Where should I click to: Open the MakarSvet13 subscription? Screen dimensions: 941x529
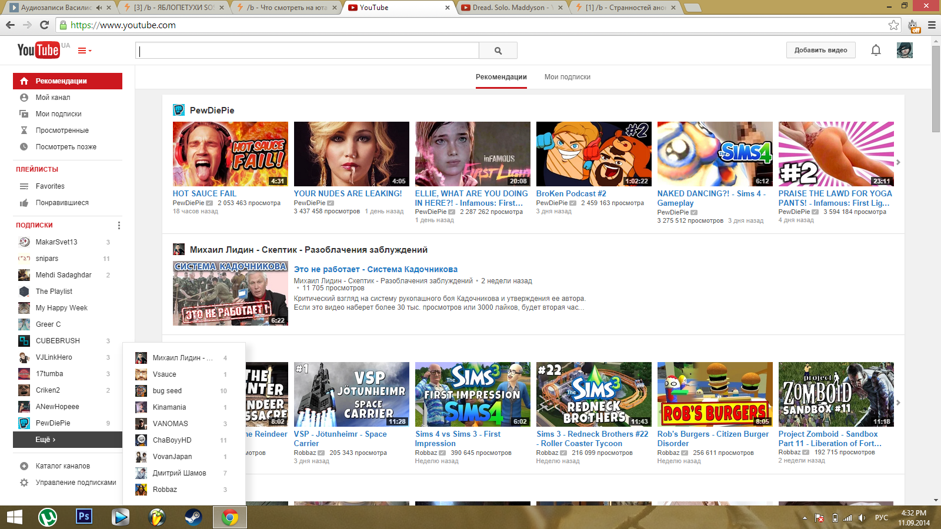pyautogui.click(x=68, y=242)
